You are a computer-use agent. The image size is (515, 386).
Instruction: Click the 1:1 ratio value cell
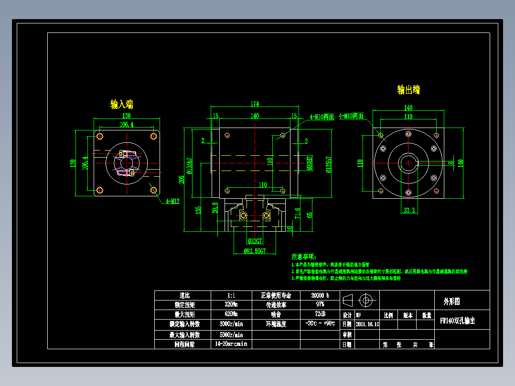tap(231, 295)
